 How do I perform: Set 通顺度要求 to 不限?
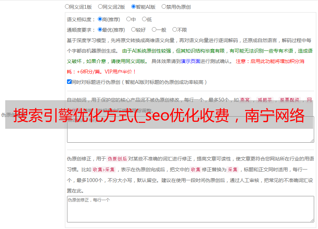pyautogui.click(x=175, y=30)
